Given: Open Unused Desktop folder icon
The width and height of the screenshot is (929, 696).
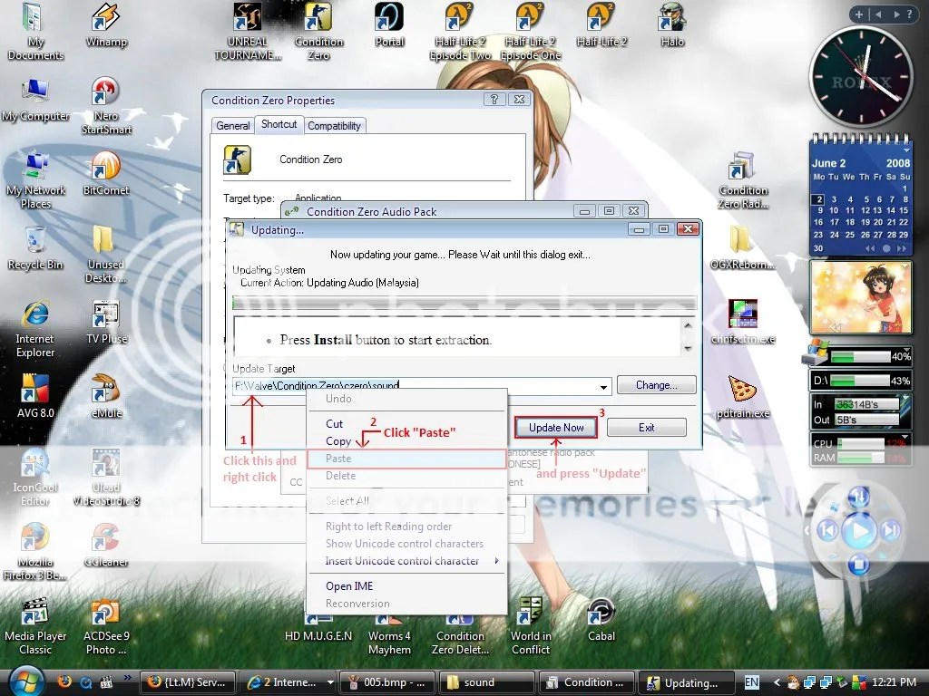Looking at the screenshot, I should pos(106,255).
